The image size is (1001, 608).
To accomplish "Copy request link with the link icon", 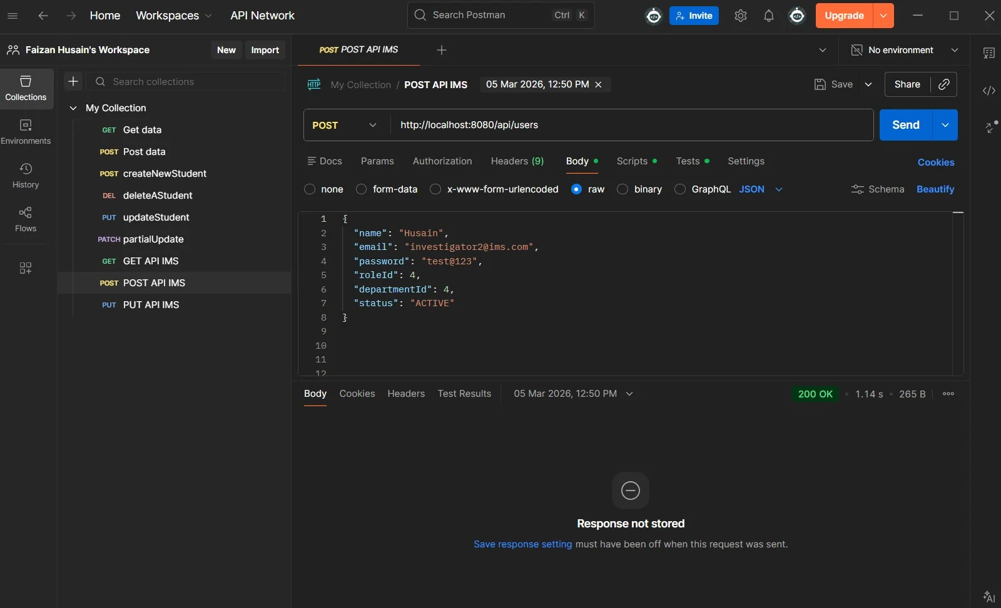I will 944,84.
